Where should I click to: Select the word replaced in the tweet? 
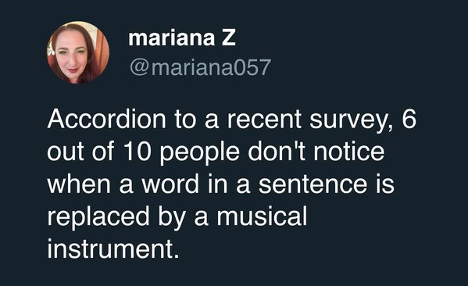pyautogui.click(x=98, y=218)
